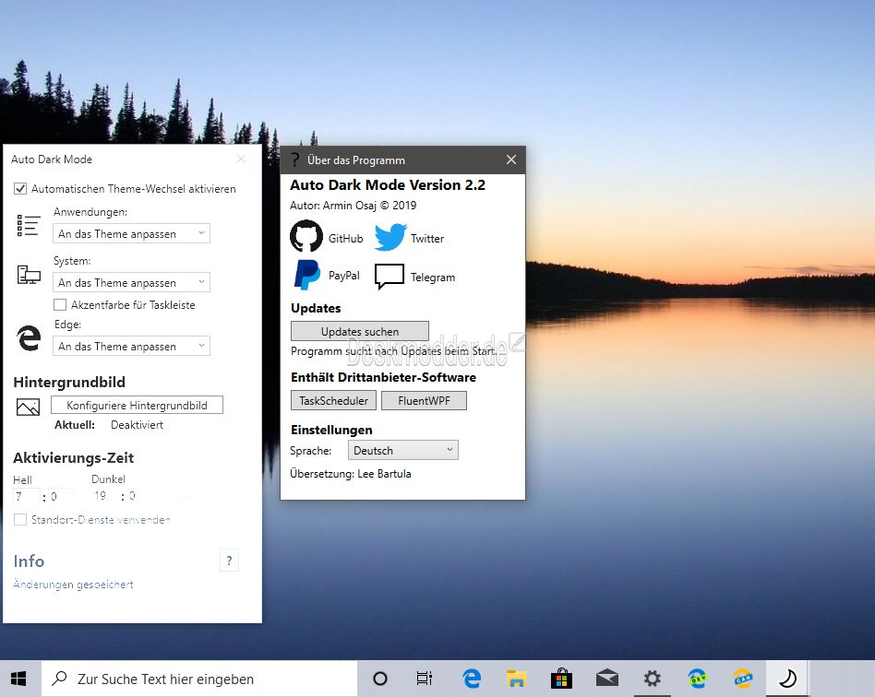This screenshot has width=875, height=697.
Task: Click the 'Enthält Drittanbieter-Software' heading
Action: tap(383, 377)
